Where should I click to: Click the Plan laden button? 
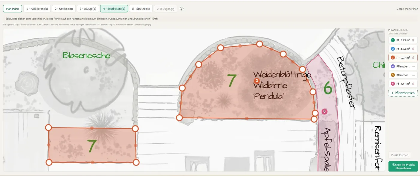pos(13,9)
